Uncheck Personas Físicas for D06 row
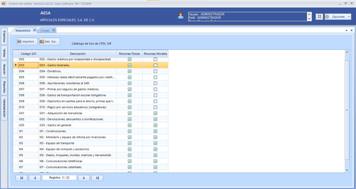Screen dimensions: 356x189 click(x=130, y=83)
